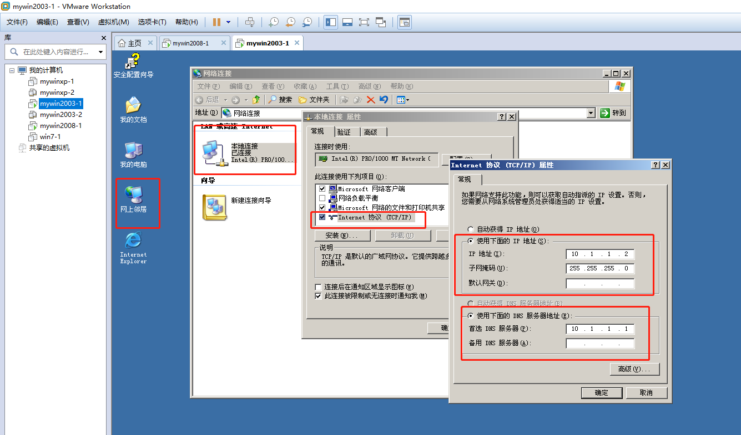
Task: Click 确定 in the TCP/IP properties dialog
Action: click(602, 393)
